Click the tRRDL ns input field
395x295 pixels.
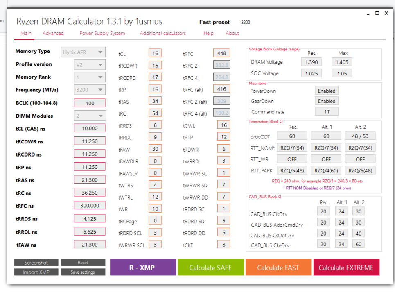pos(90,232)
